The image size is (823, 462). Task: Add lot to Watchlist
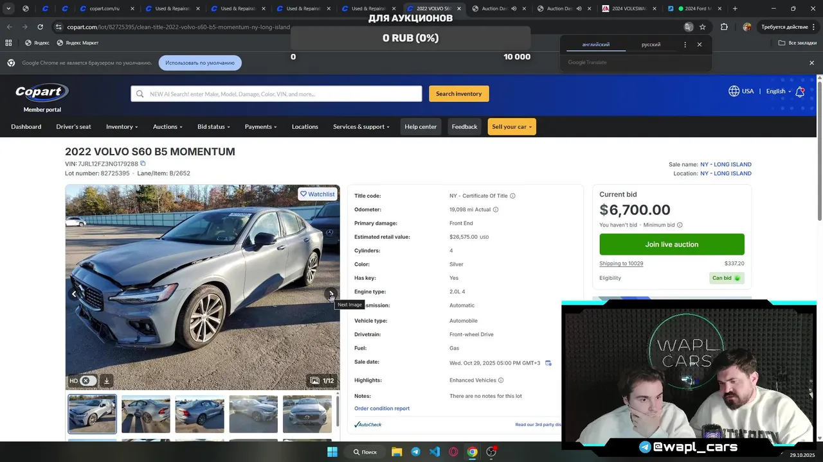318,194
